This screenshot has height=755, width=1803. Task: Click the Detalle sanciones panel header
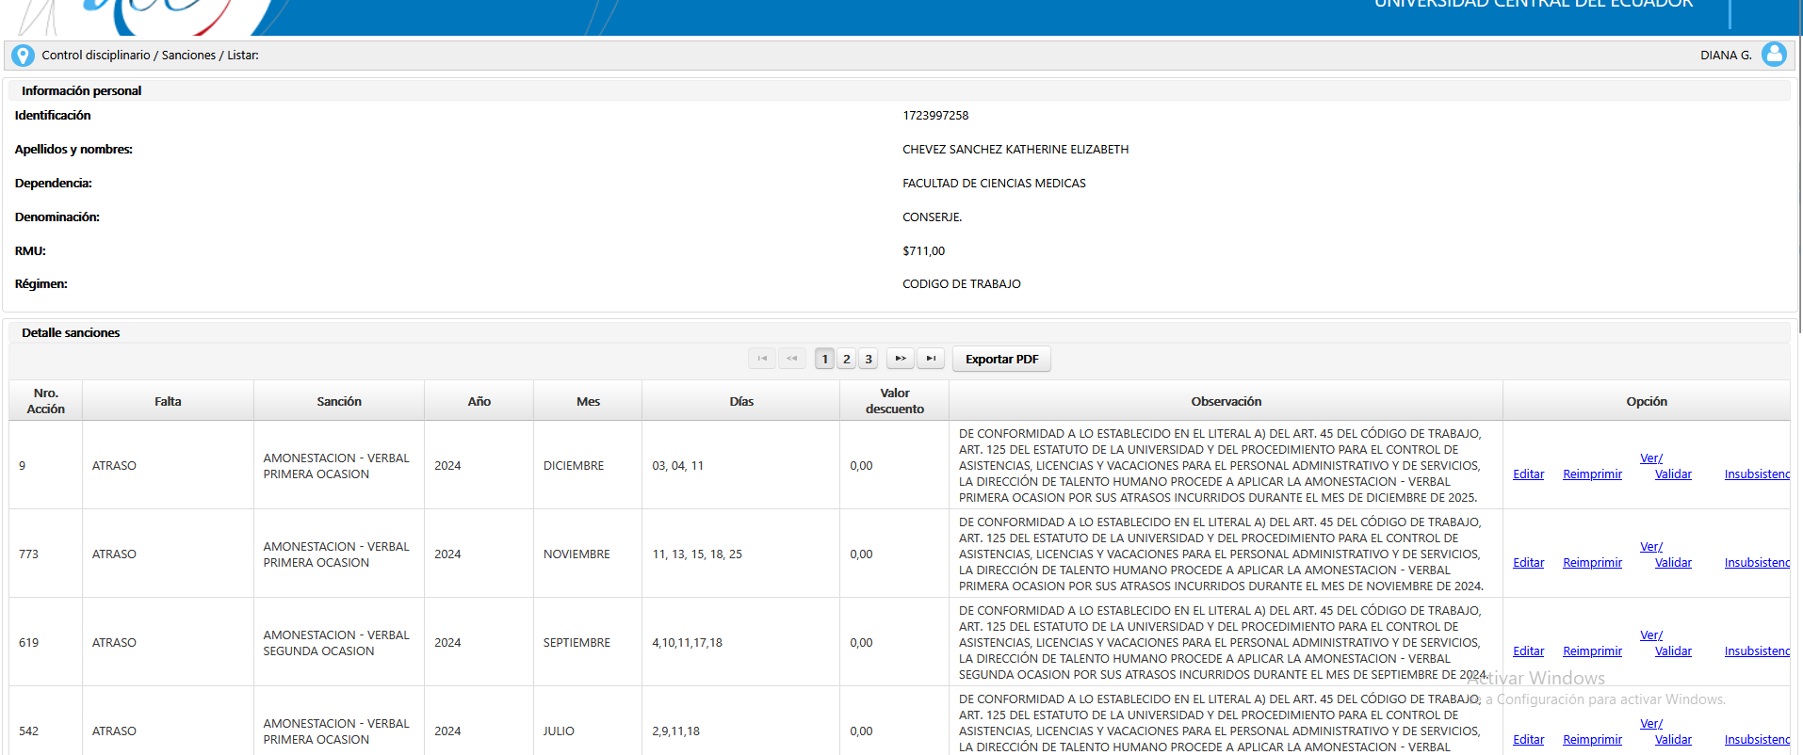[x=900, y=332]
